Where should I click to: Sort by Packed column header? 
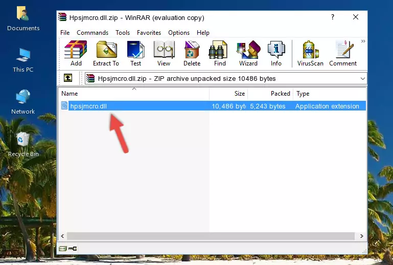click(270, 94)
